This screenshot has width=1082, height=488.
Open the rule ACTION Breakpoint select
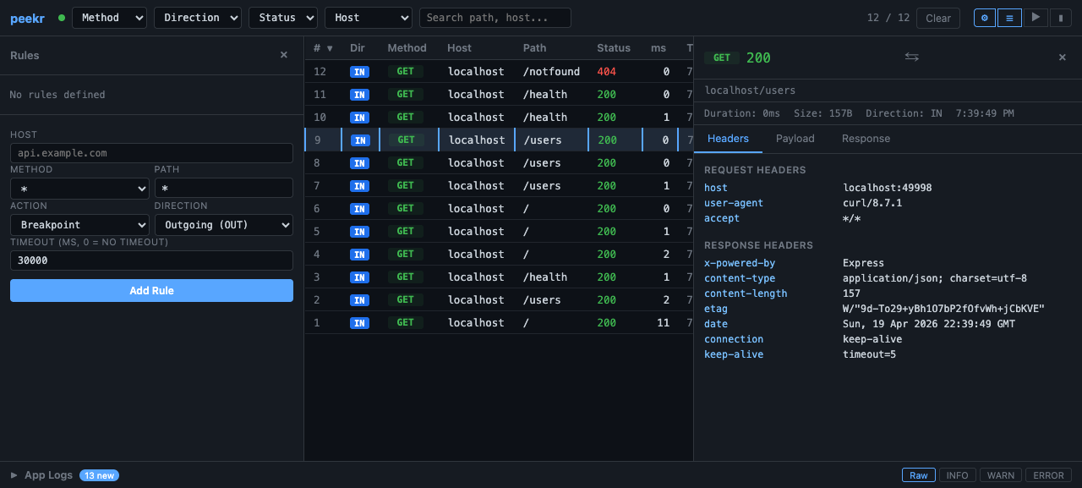[79, 225]
